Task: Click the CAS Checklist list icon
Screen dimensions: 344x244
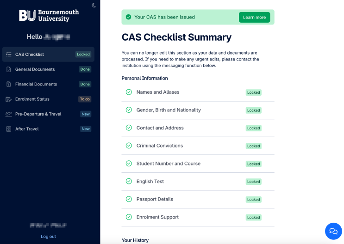Action: coord(8,55)
